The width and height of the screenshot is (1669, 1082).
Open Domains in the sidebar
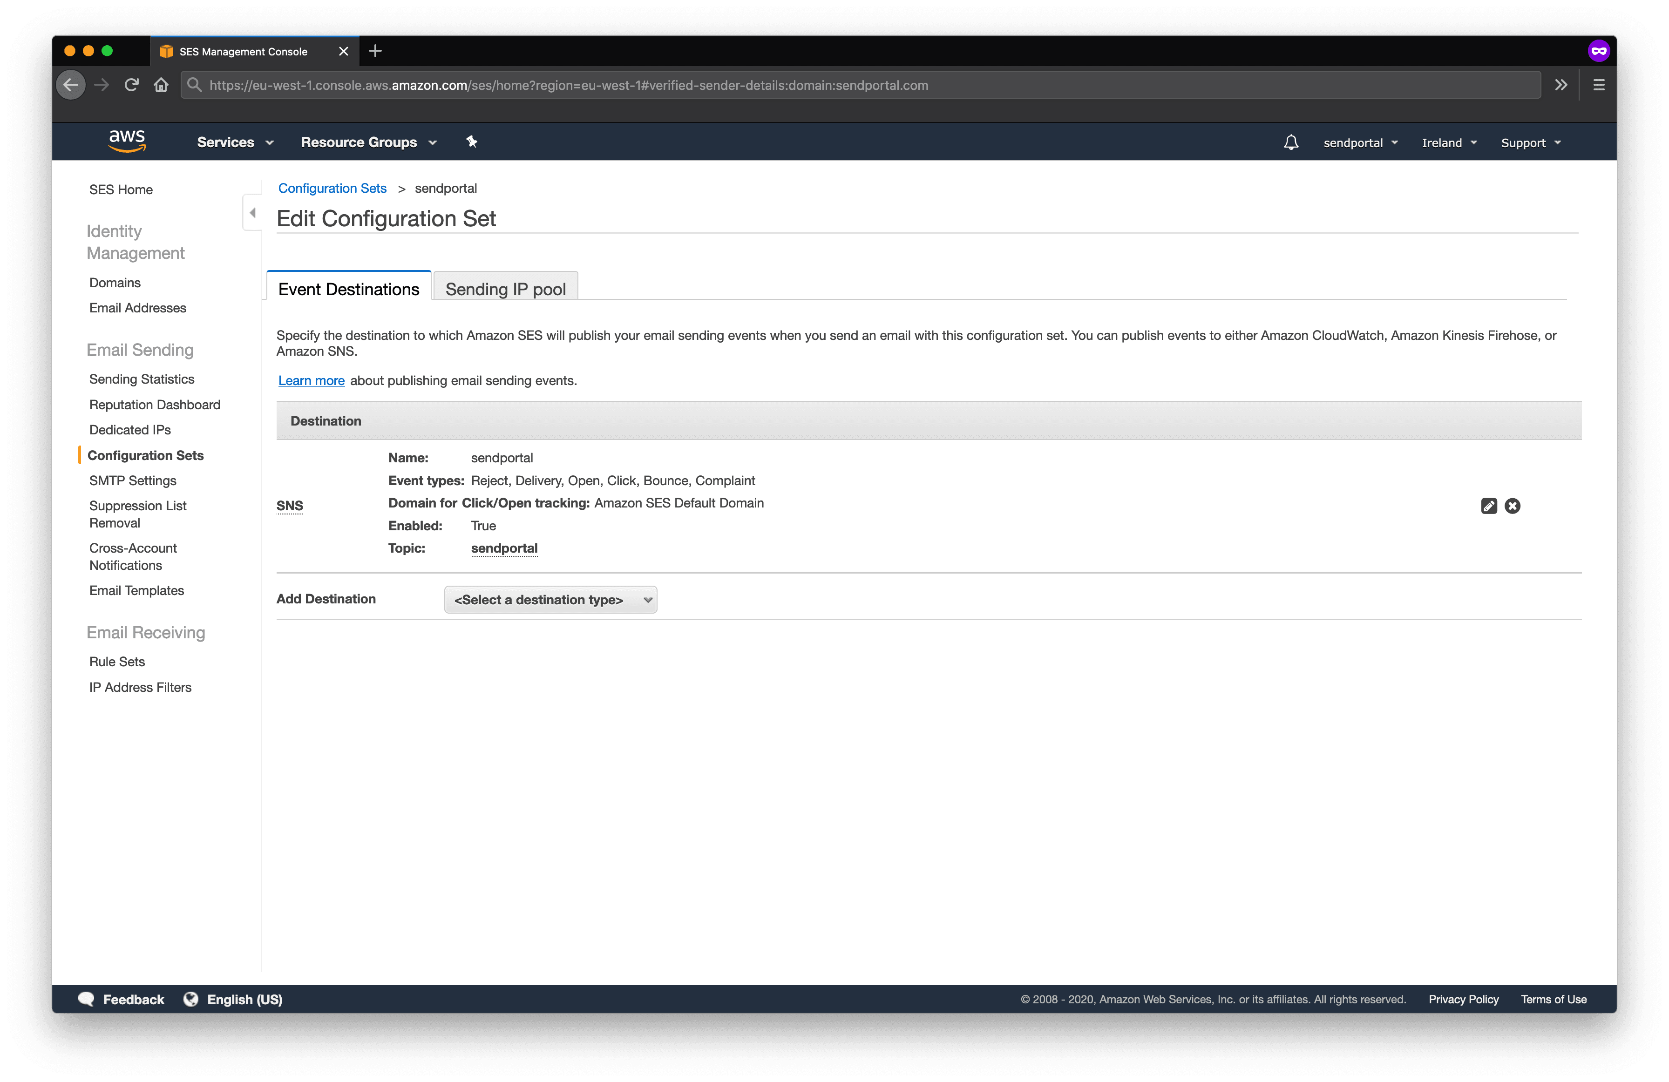[115, 283]
